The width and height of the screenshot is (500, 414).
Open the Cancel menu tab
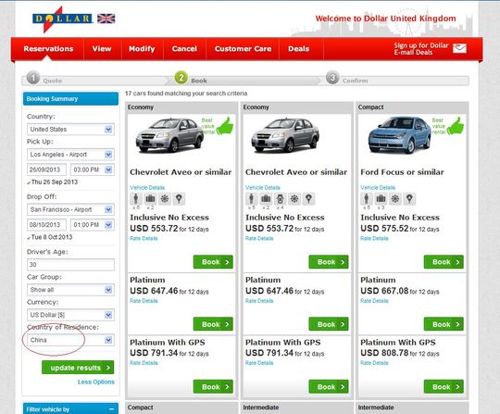pyautogui.click(x=184, y=49)
